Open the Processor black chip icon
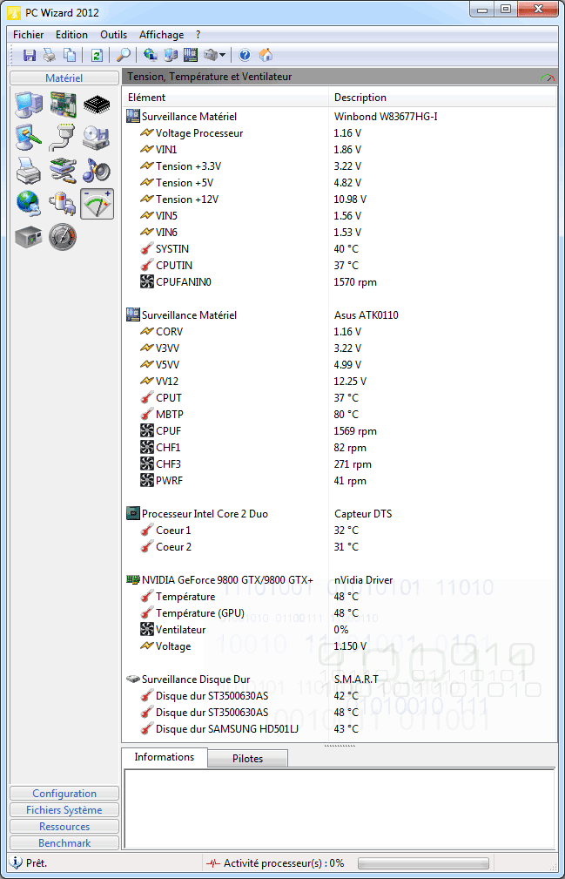Viewport: 565px width, 879px height. tap(97, 105)
